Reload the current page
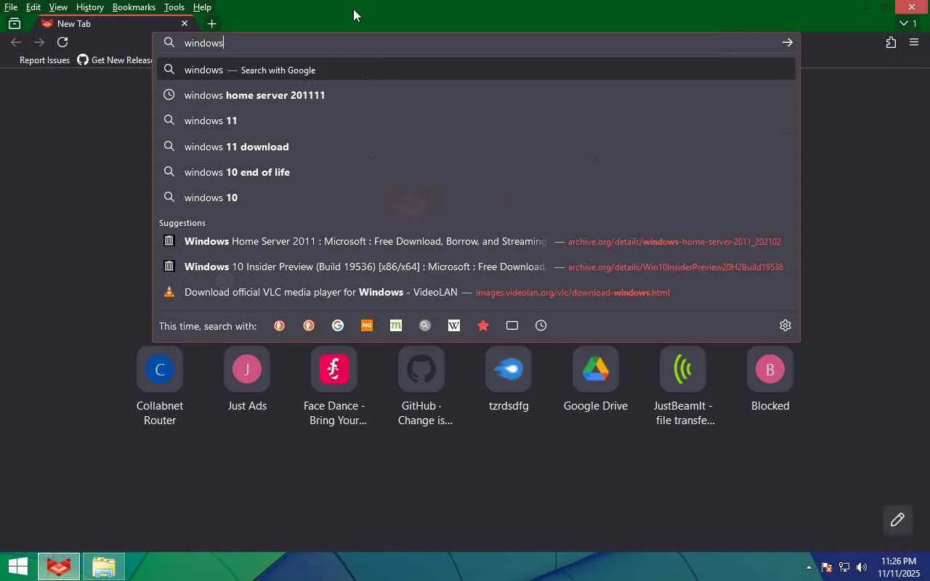The height and width of the screenshot is (581, 930). point(62,42)
